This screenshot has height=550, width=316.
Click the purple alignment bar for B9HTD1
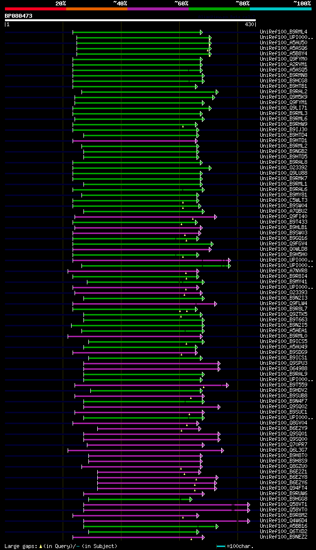click(x=135, y=141)
